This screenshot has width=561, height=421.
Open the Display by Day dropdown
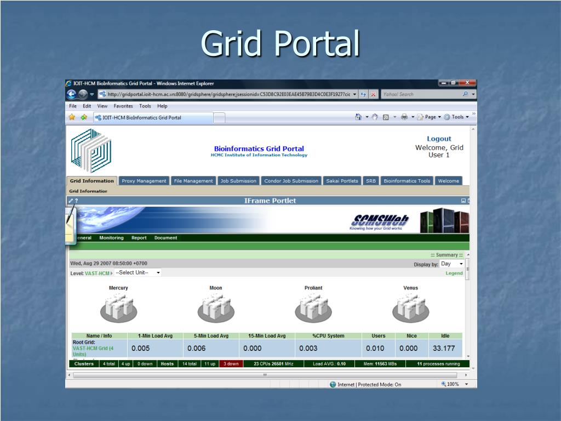pyautogui.click(x=452, y=264)
